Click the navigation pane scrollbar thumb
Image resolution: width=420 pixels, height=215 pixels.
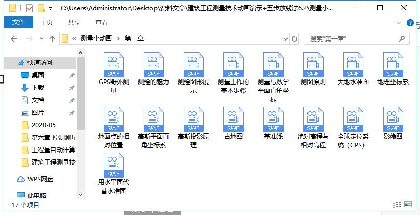(80, 93)
